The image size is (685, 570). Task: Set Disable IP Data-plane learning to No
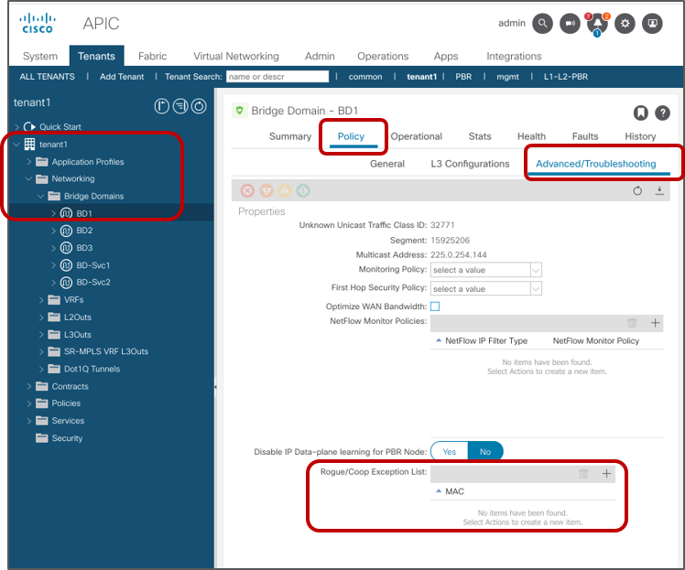485,452
